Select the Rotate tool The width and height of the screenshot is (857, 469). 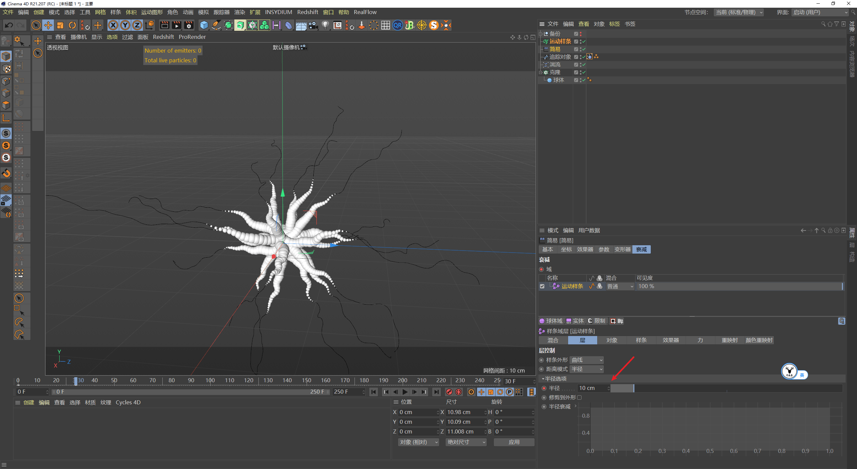click(72, 25)
